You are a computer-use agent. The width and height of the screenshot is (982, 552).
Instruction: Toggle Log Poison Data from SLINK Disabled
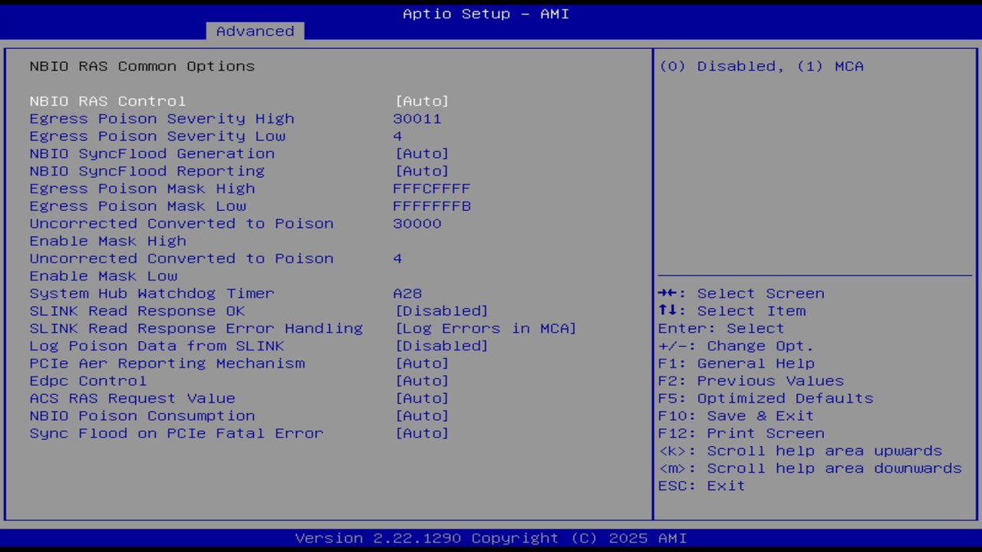coord(442,346)
